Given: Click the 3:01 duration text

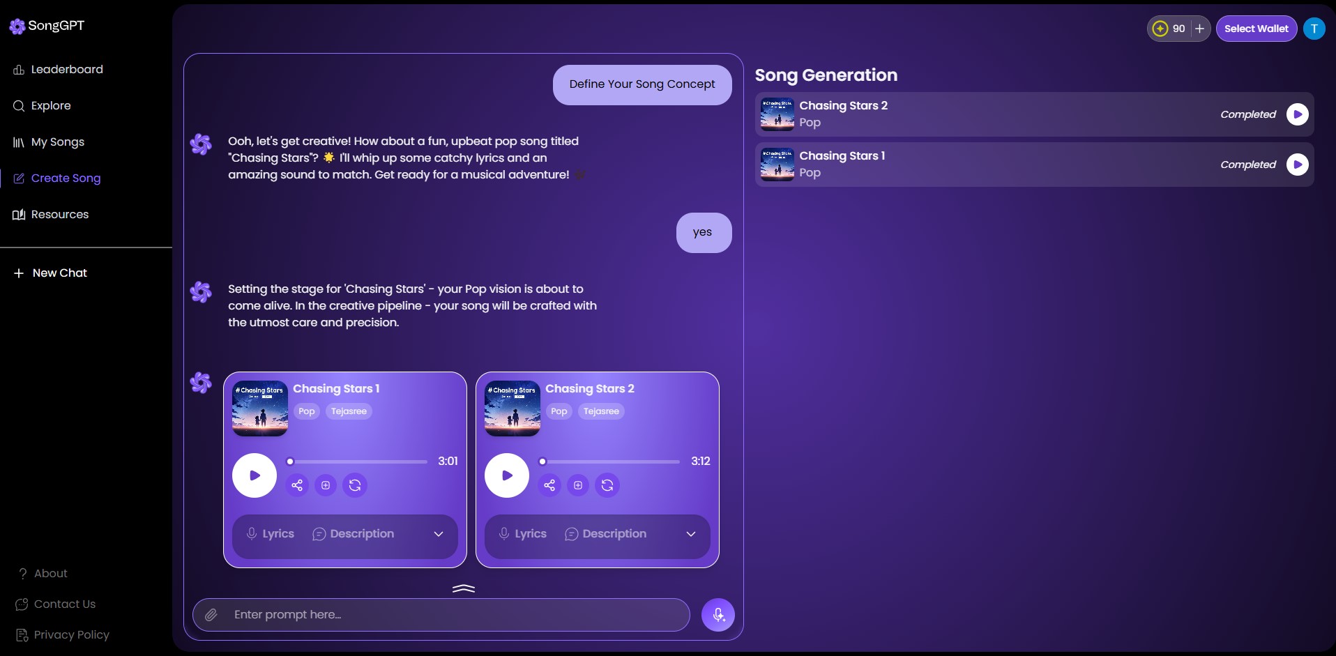Looking at the screenshot, I should [x=448, y=462].
